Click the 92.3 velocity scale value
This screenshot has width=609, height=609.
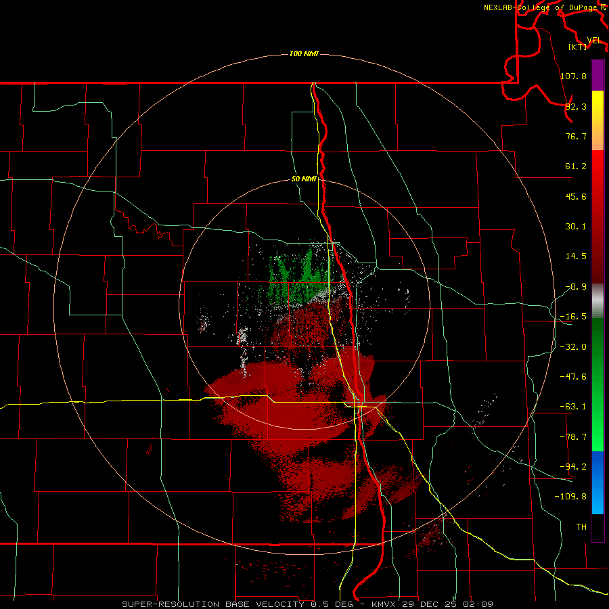click(x=576, y=106)
